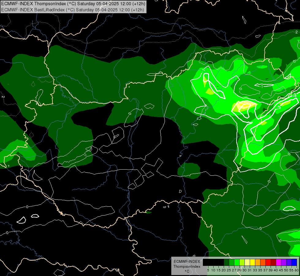Image resolution: width=300 pixels, height=276 pixels.
Task: Click legend tick label 39
Action: [x=271, y=270]
